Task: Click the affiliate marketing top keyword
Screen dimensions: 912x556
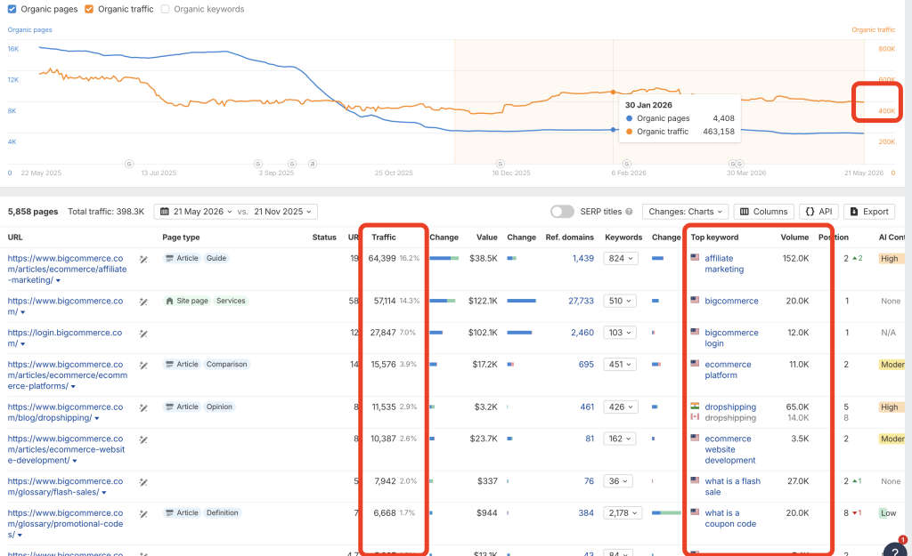Action: [724, 263]
